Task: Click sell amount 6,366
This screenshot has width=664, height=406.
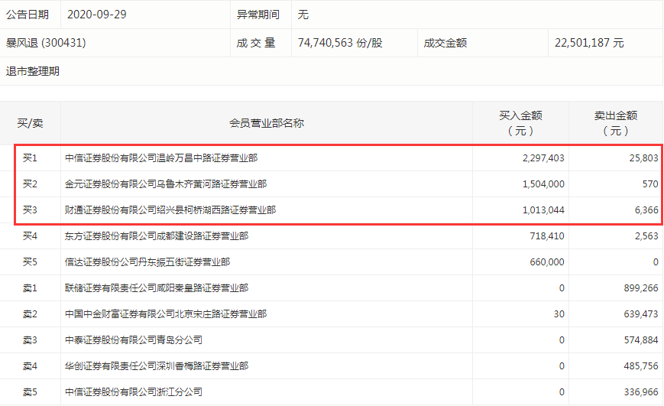Action: click(646, 209)
